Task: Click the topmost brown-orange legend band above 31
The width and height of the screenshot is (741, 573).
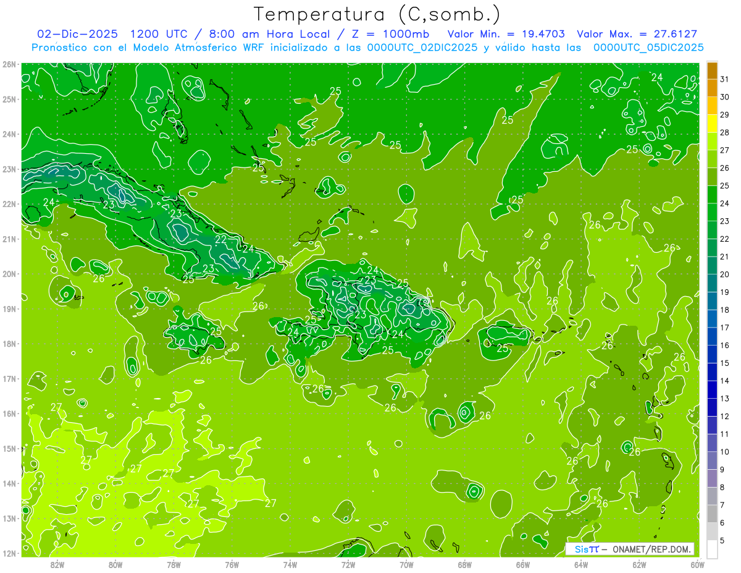Action: pos(712,70)
